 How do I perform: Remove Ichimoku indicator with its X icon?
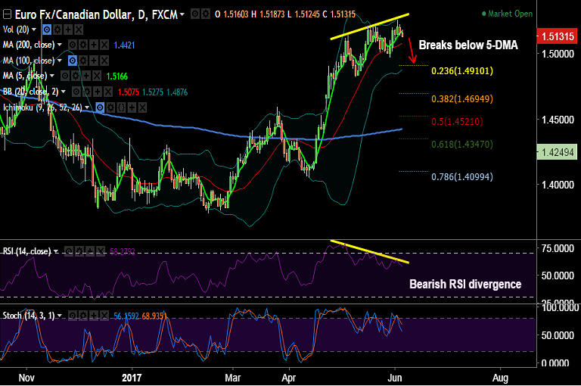pos(142,107)
